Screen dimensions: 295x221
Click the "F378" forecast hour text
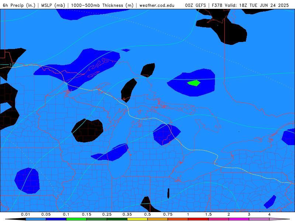[217, 5]
